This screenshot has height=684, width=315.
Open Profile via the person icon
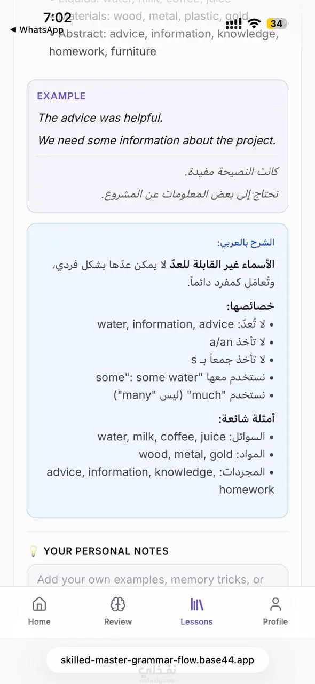275,604
